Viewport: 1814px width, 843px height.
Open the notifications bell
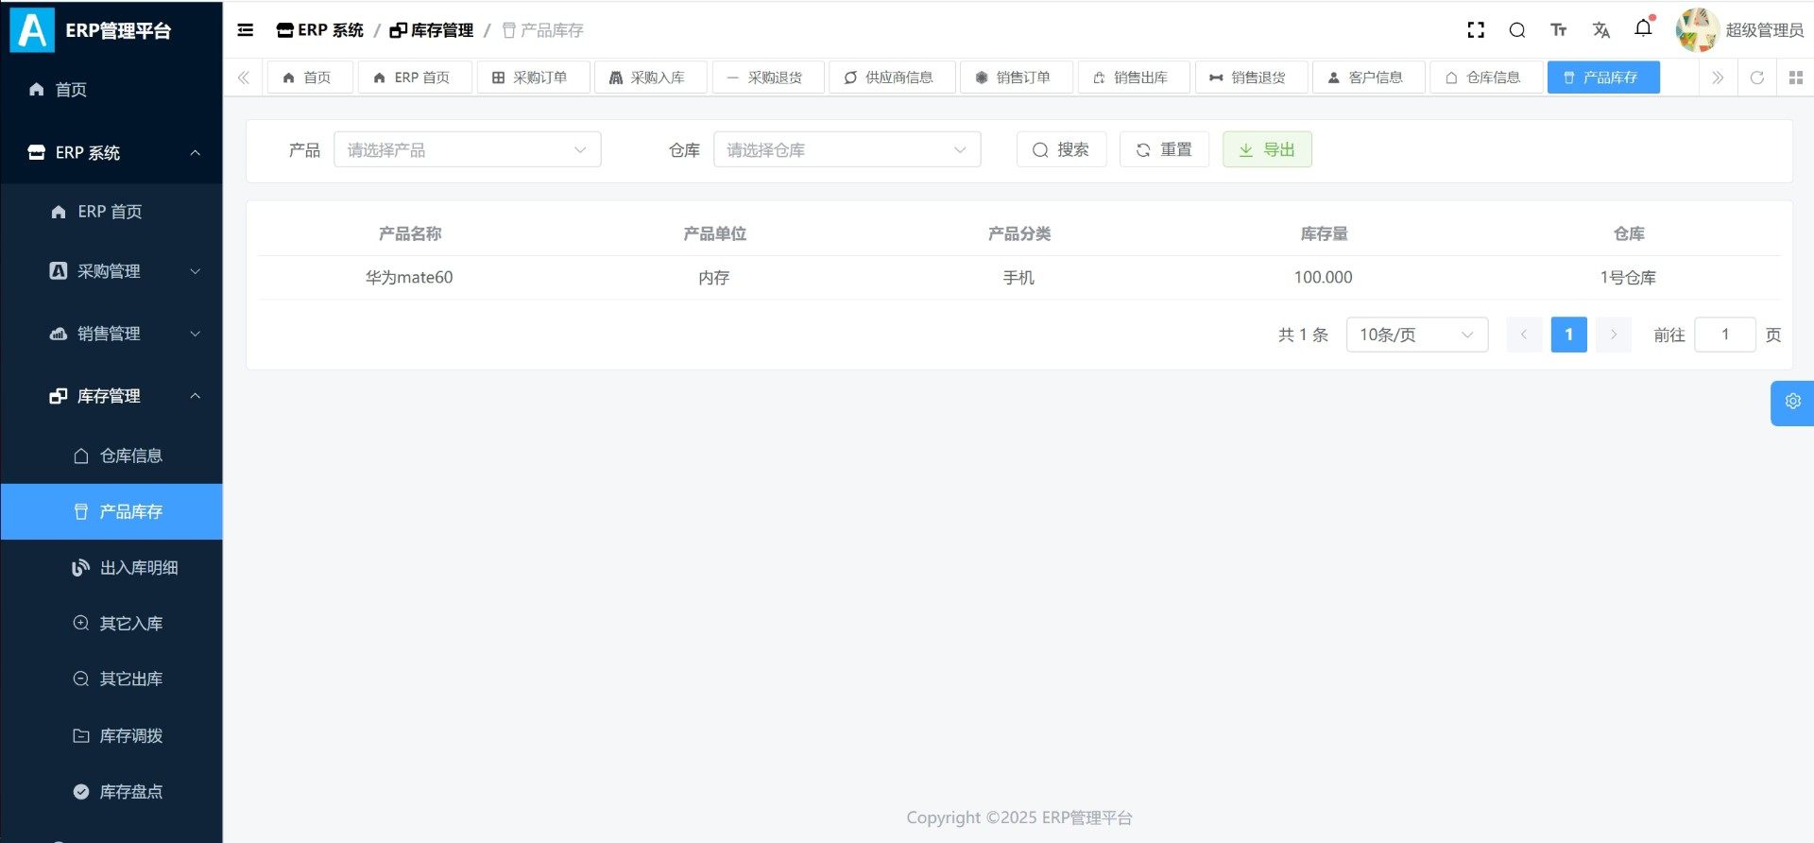point(1644,28)
